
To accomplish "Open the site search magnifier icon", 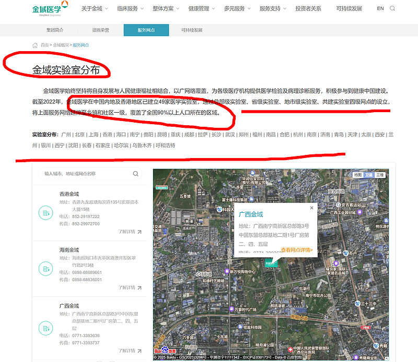I will pyautogui.click(x=392, y=9).
